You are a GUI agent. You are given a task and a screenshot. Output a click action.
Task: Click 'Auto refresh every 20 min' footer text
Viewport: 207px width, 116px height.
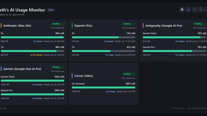click(x=197, y=108)
